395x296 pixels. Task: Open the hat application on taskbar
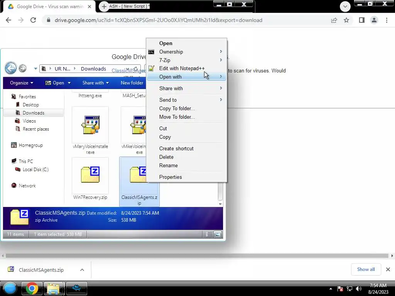click(77, 288)
